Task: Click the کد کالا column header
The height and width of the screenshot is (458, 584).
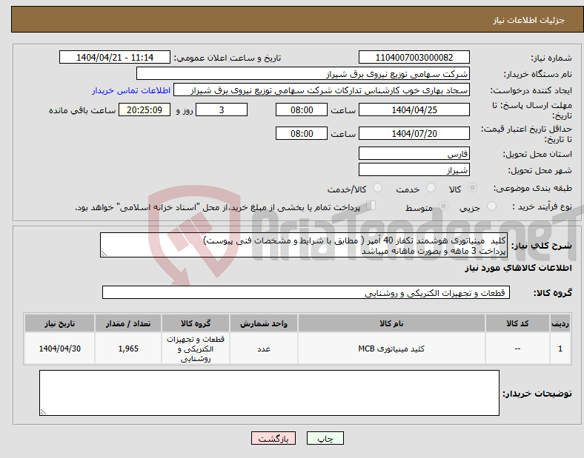Action: pos(517,323)
